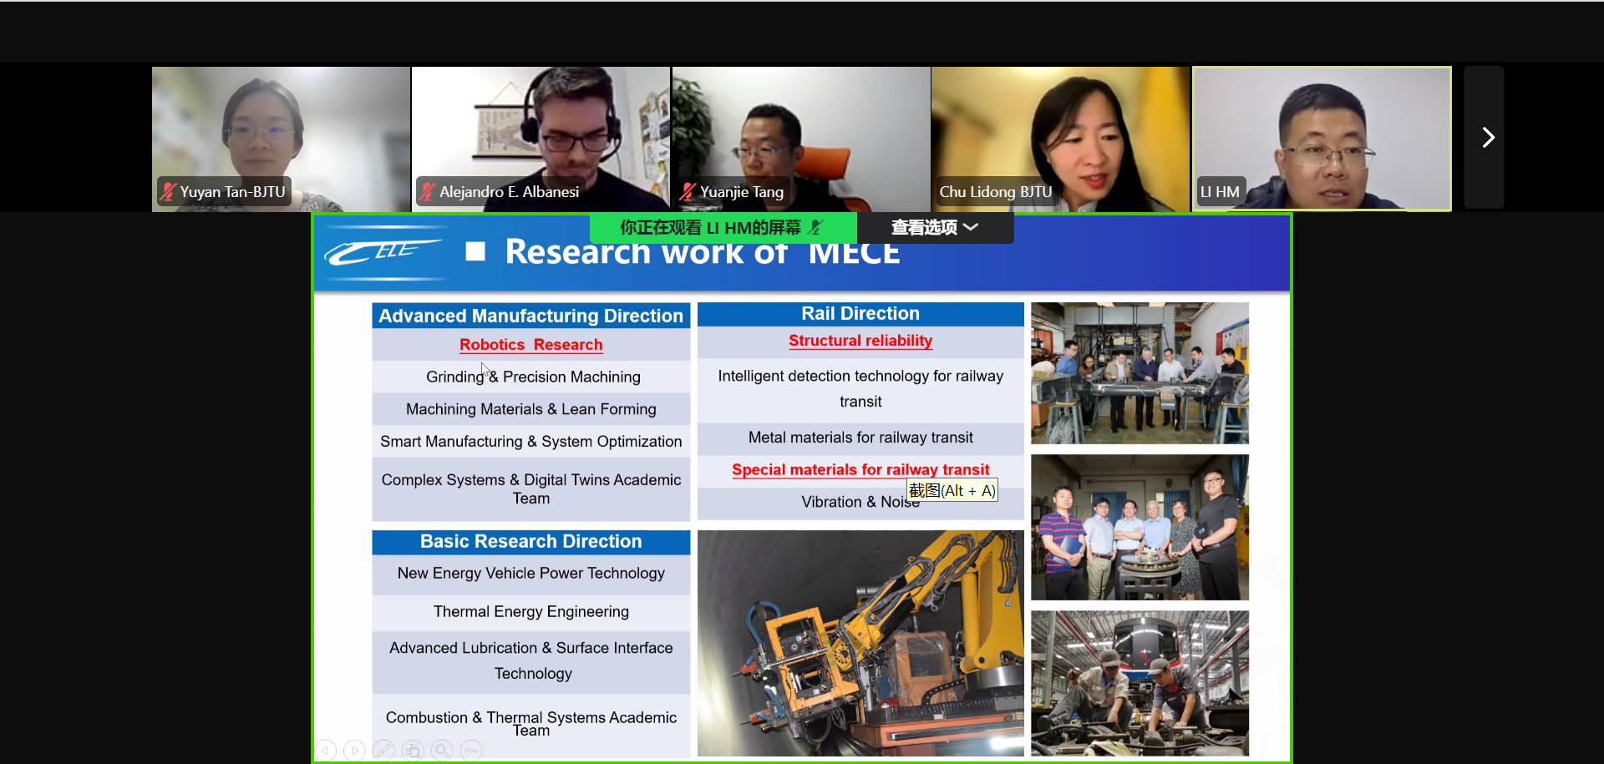Open the more options ellipsis on slide
The image size is (1604, 764).
point(471,751)
